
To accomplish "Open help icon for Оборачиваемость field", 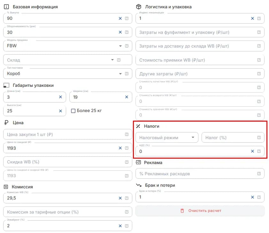I will [x=127, y=32].
